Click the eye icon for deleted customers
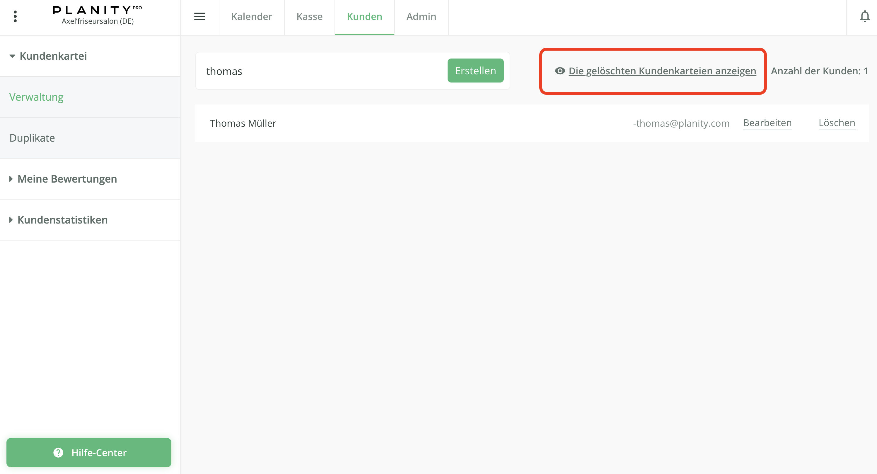This screenshot has width=877, height=474. pos(559,71)
